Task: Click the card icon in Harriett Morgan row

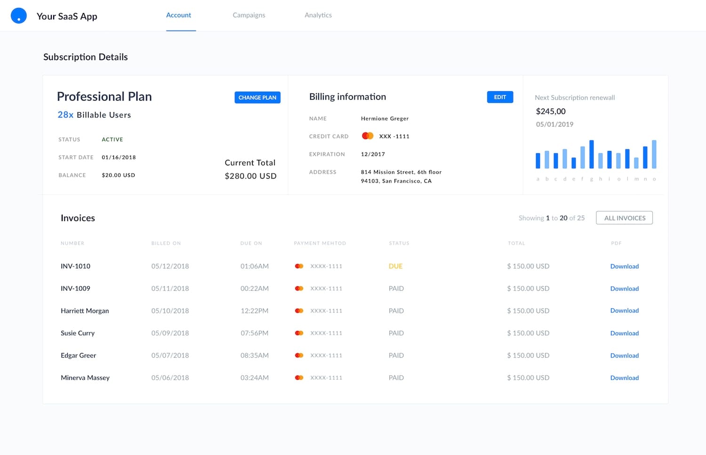Action: [299, 311]
